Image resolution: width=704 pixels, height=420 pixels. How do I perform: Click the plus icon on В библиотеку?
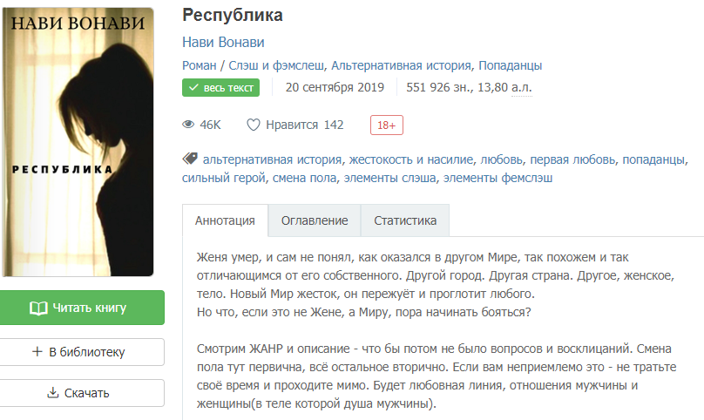(37, 352)
